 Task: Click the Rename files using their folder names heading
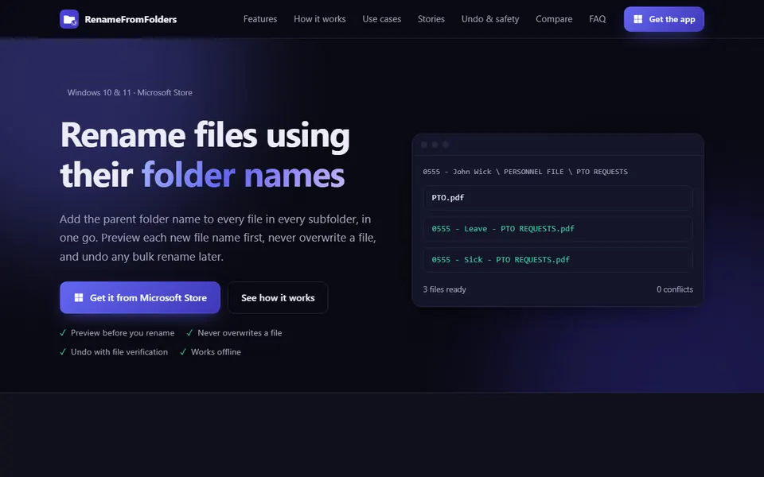coord(205,155)
